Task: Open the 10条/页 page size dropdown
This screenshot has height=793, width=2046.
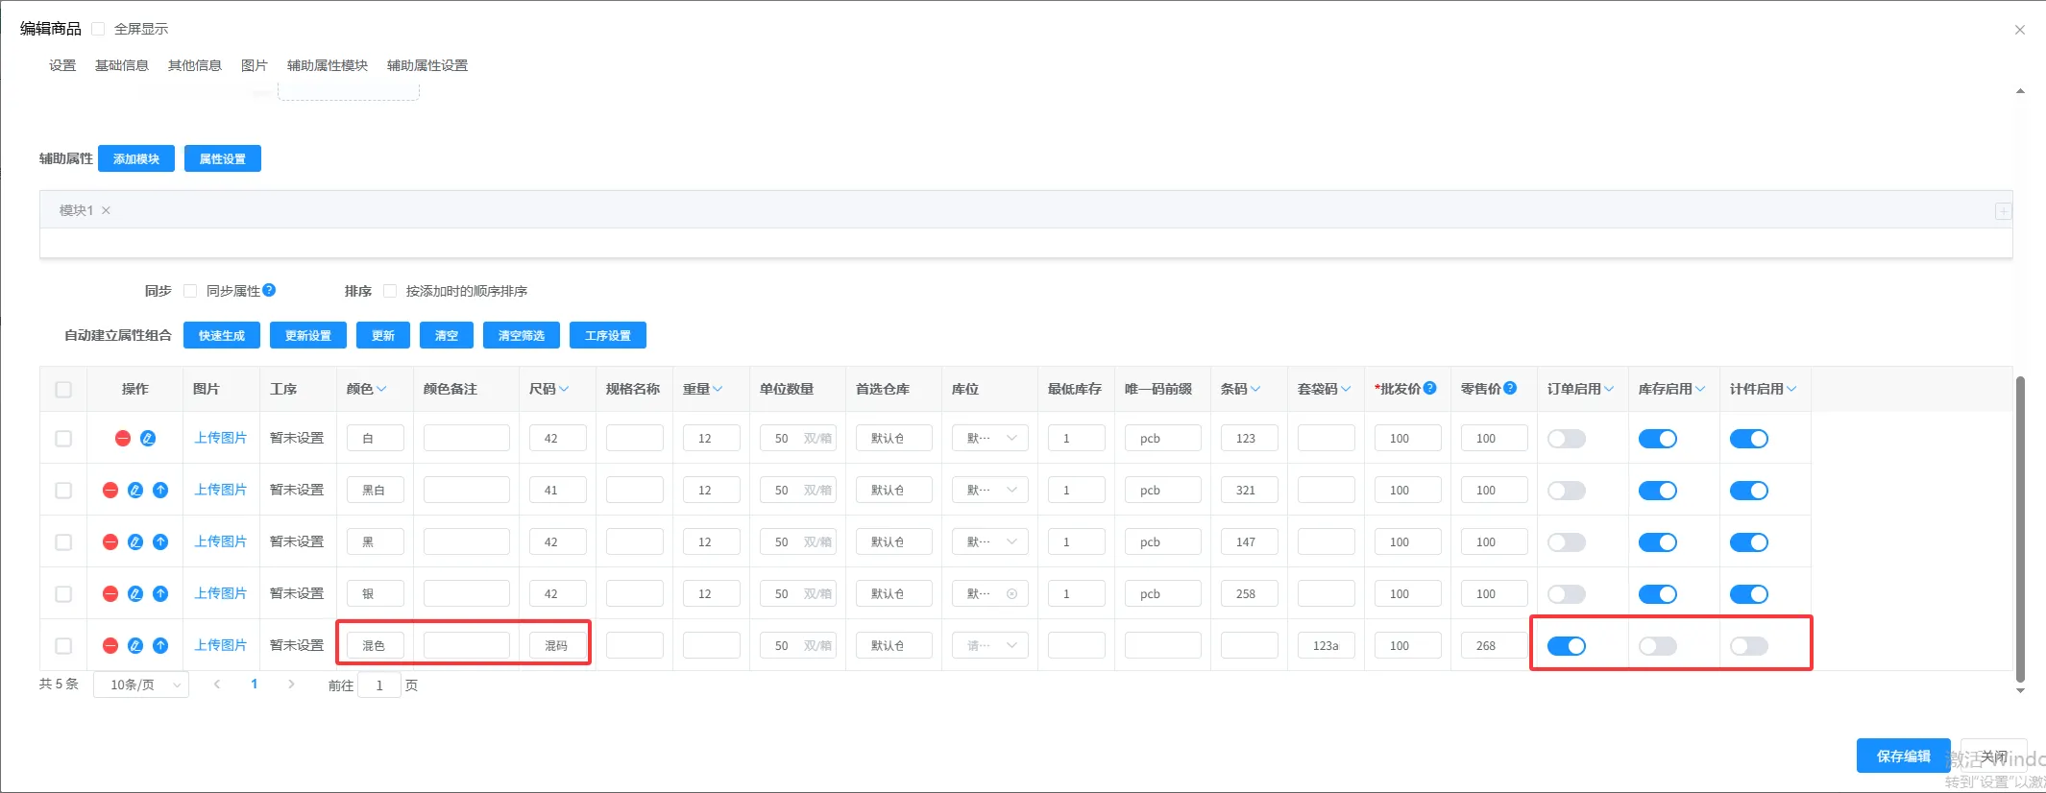Action: point(141,685)
